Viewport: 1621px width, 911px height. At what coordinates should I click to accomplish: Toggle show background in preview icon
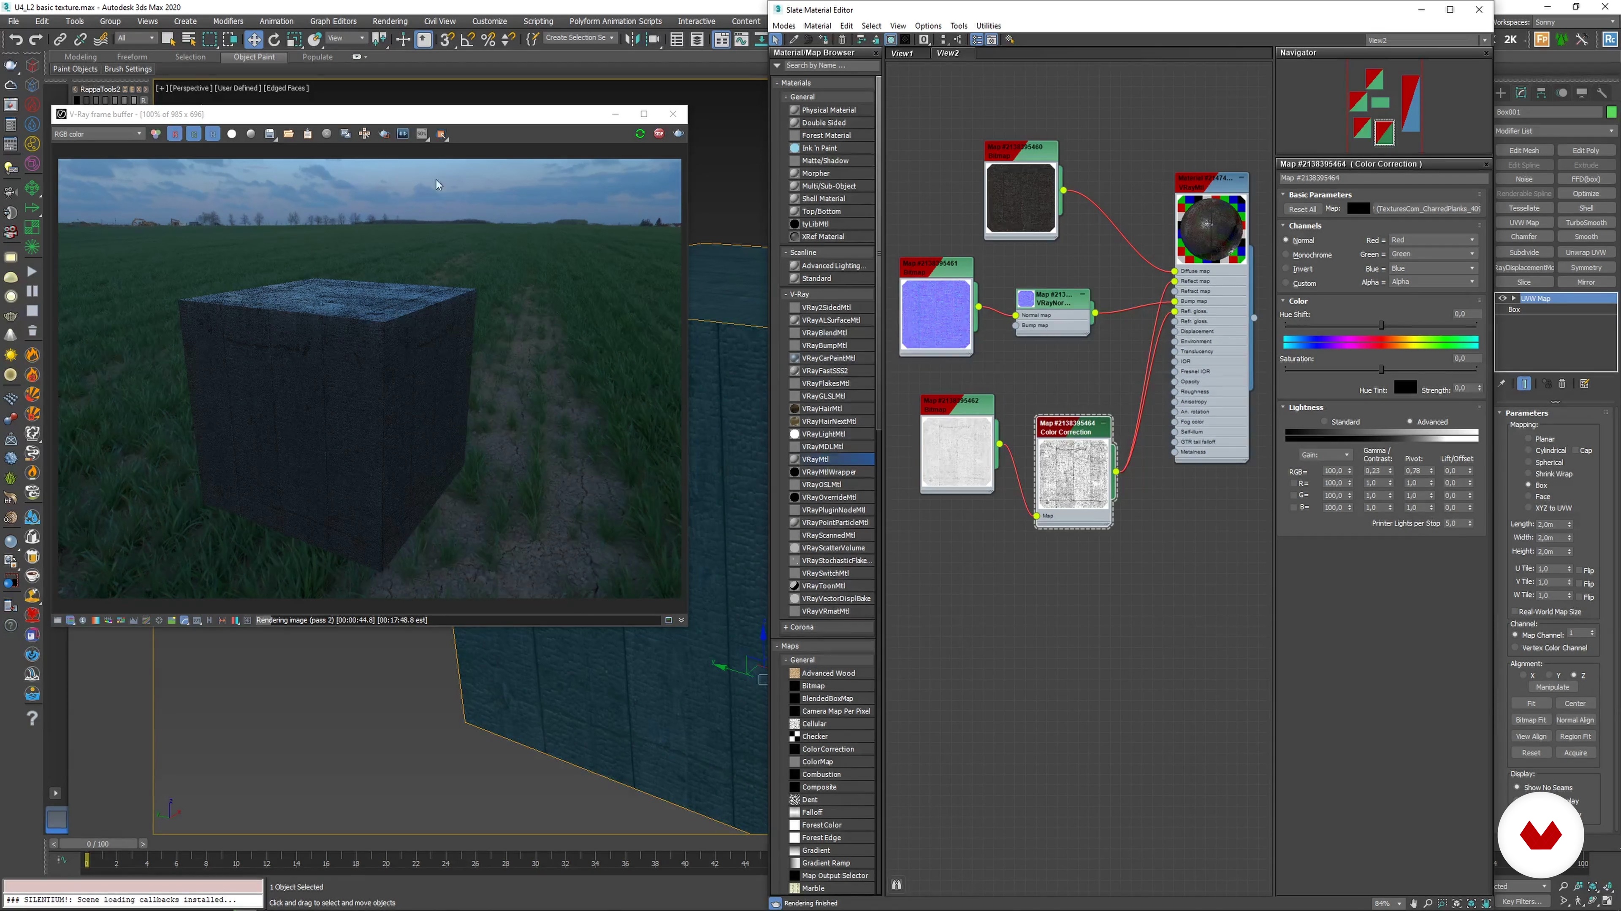pos(905,40)
